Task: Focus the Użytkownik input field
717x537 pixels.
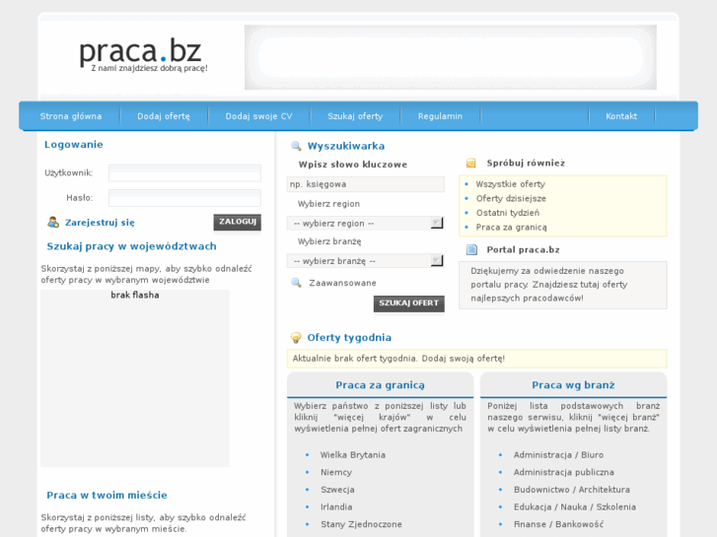Action: tap(184, 172)
